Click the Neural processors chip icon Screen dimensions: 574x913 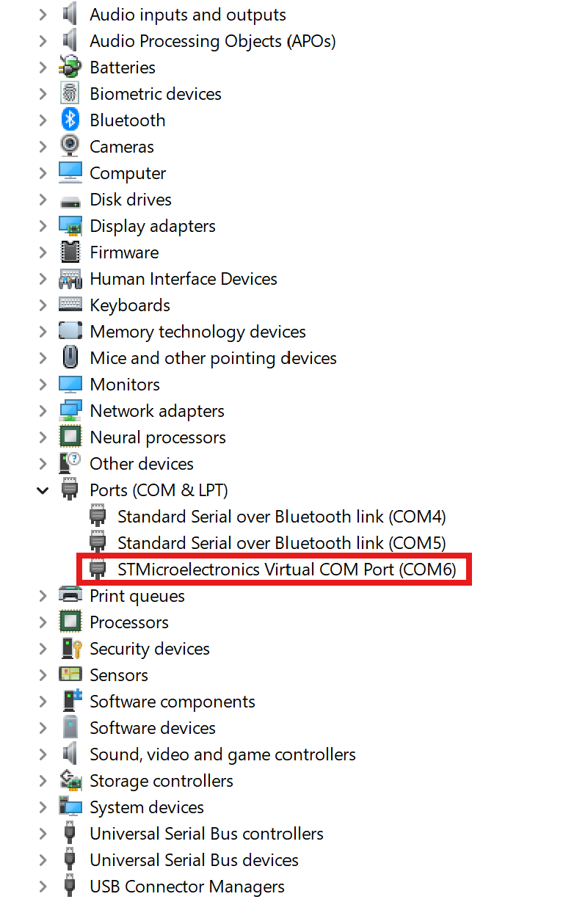70,437
